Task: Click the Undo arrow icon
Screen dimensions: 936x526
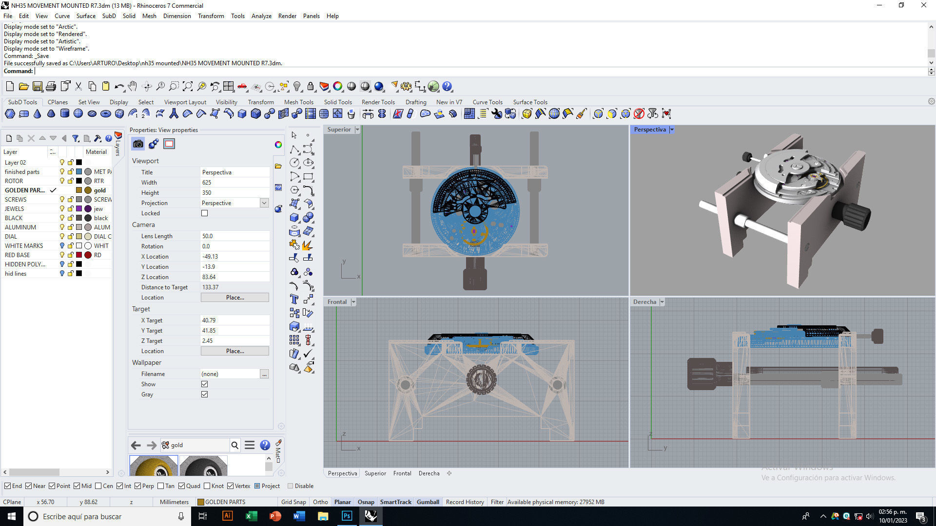Action: [119, 87]
